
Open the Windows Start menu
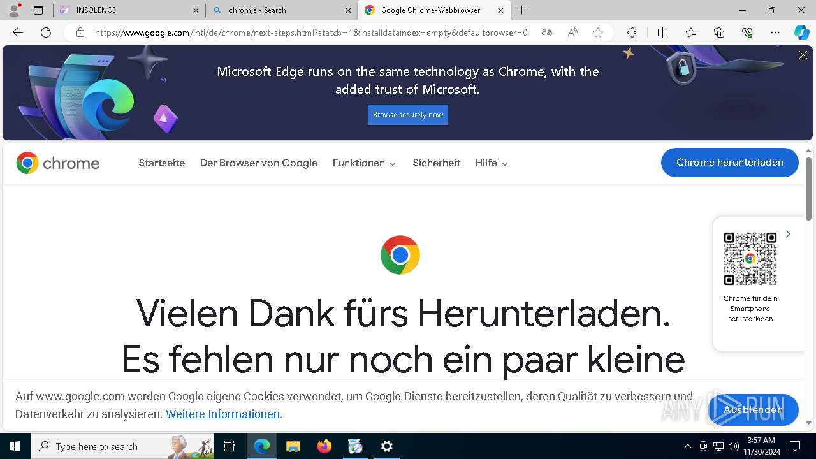click(x=15, y=446)
